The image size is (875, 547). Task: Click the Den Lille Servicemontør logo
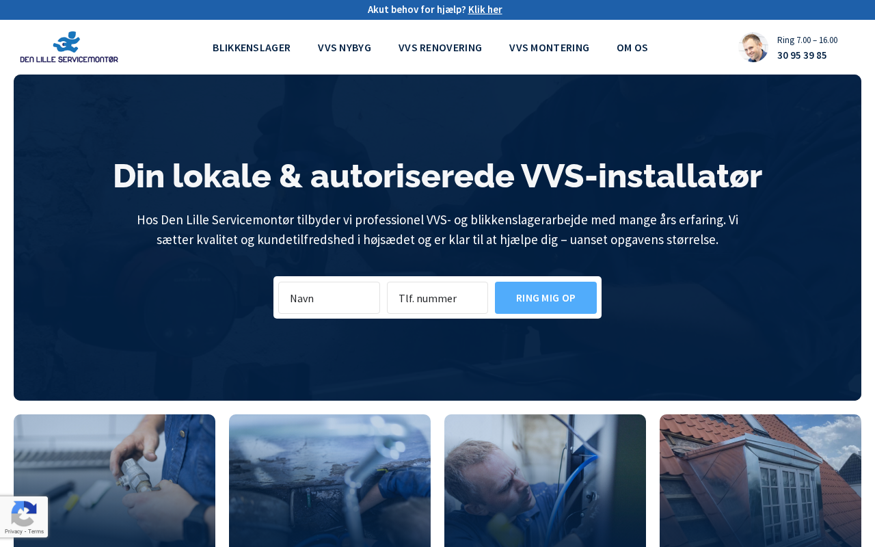(x=69, y=47)
